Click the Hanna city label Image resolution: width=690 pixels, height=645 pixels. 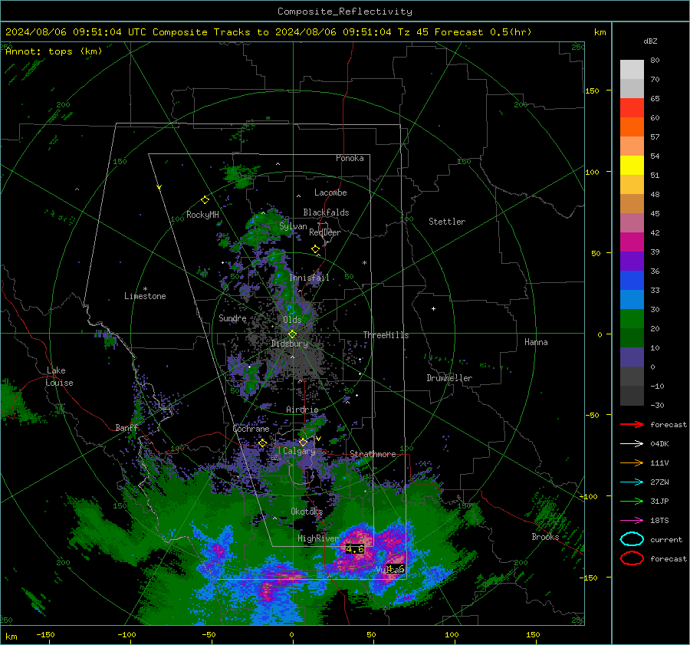point(536,342)
